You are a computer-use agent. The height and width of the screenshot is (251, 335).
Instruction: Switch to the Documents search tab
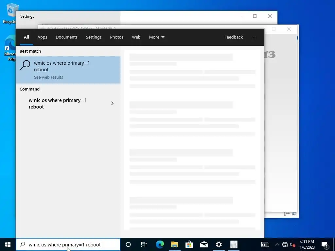pos(66,37)
